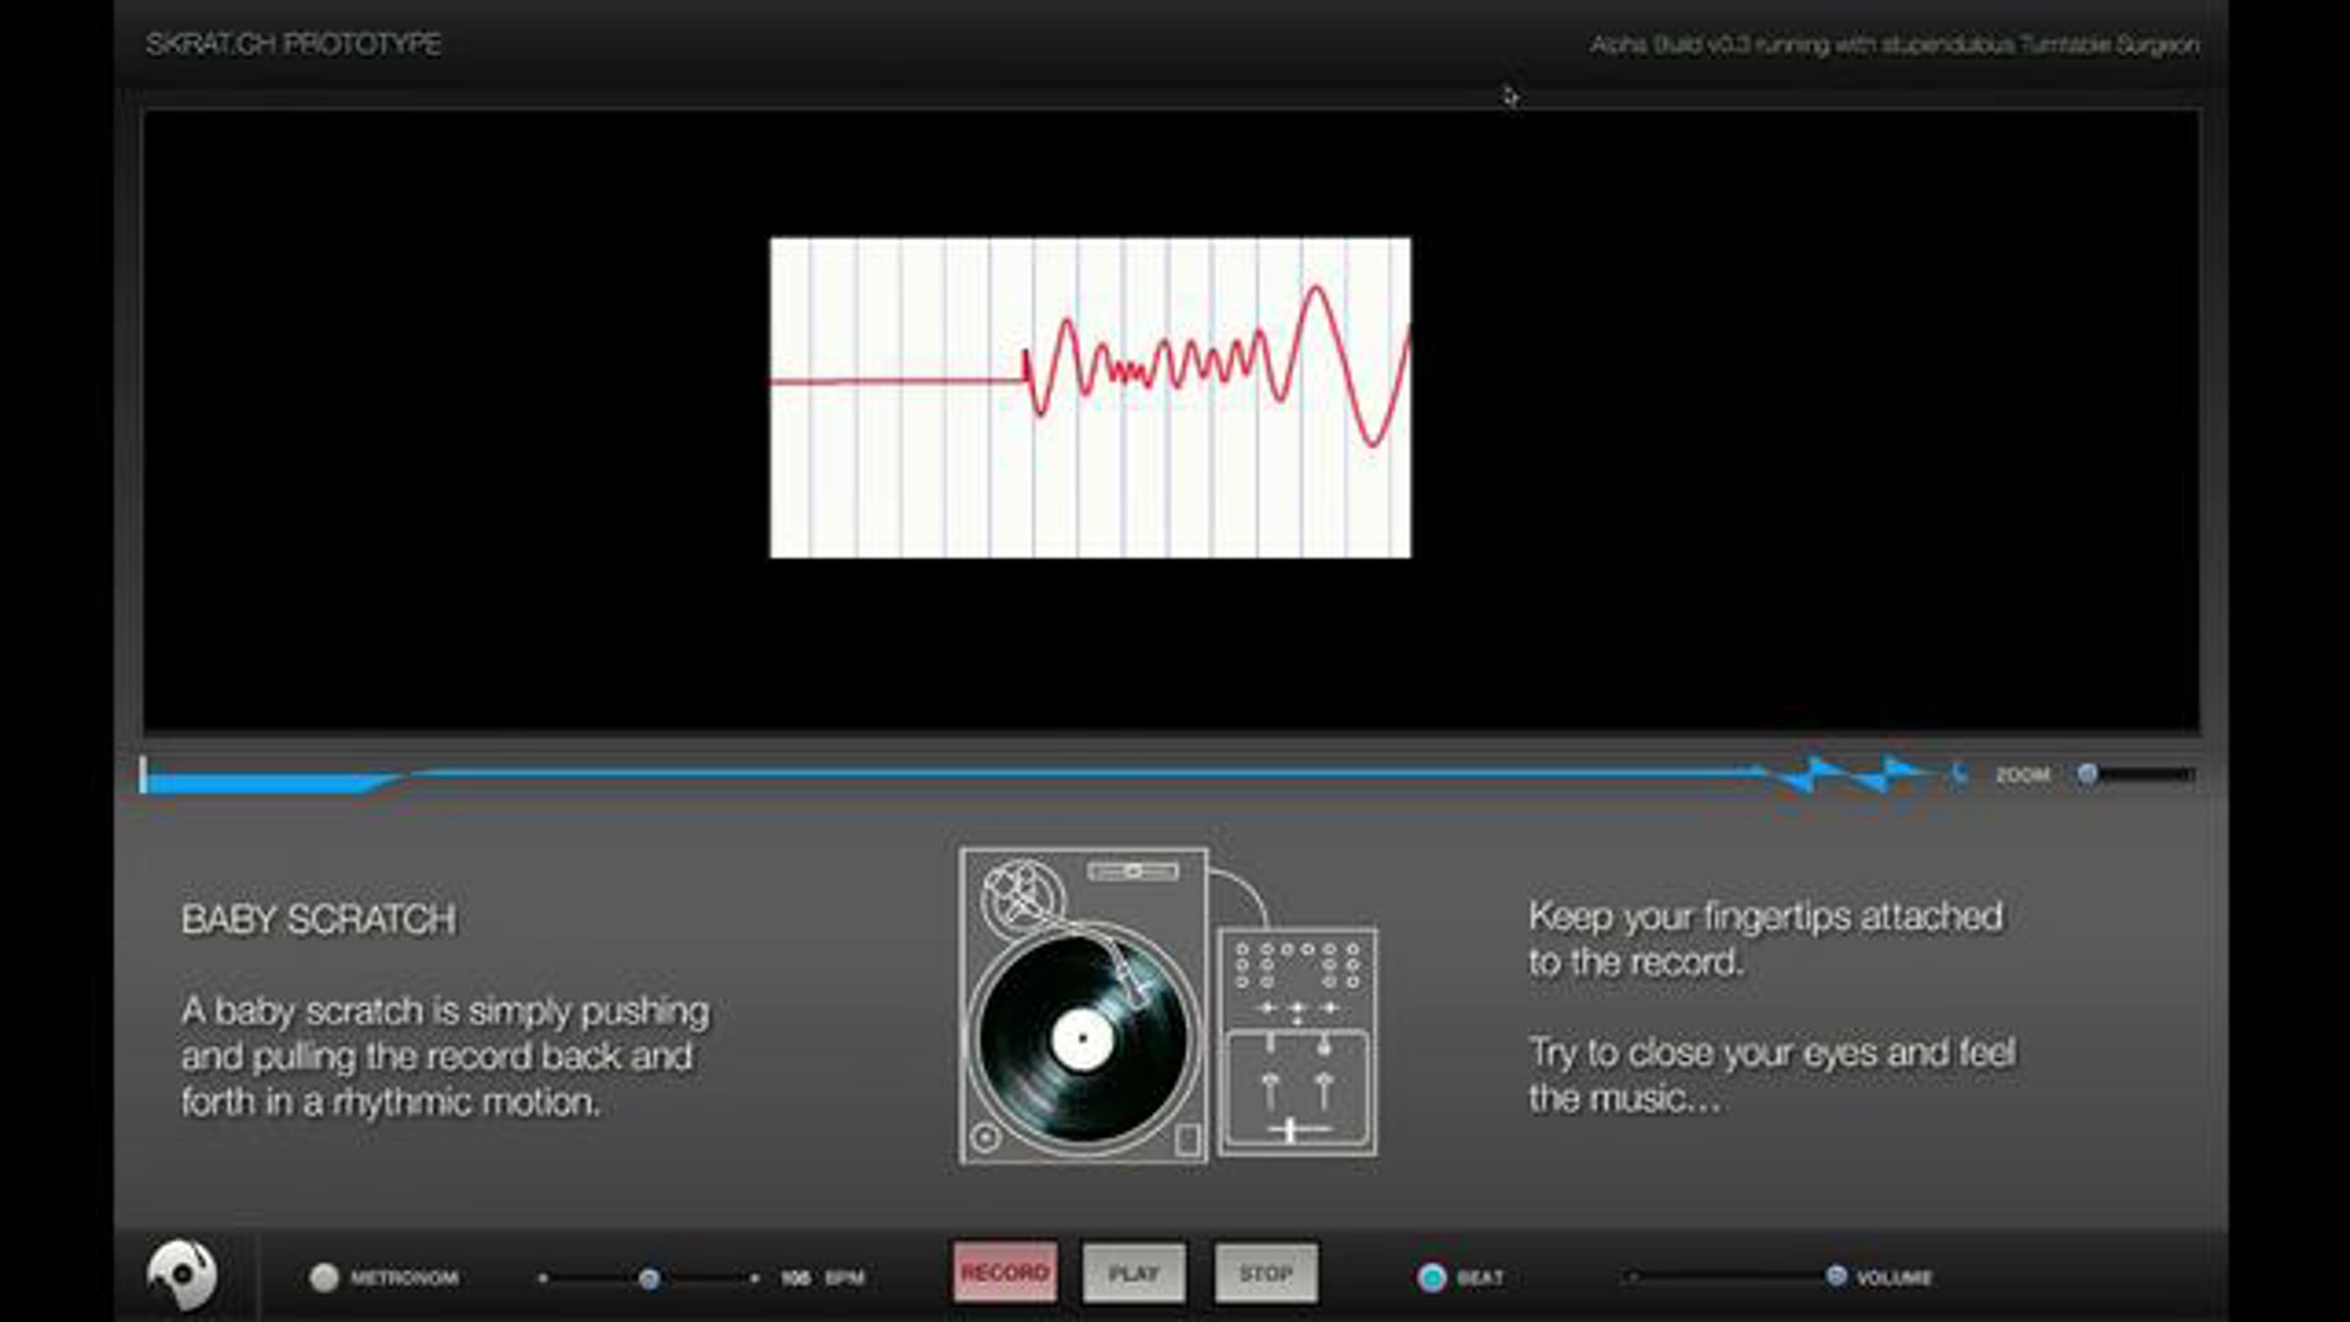
Task: Click the turntable start button graphic
Action: click(x=986, y=1137)
